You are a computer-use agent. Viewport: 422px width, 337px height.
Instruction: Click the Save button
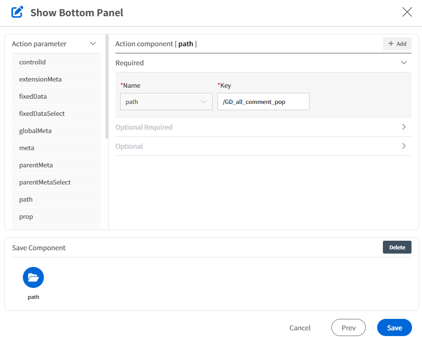pos(394,327)
